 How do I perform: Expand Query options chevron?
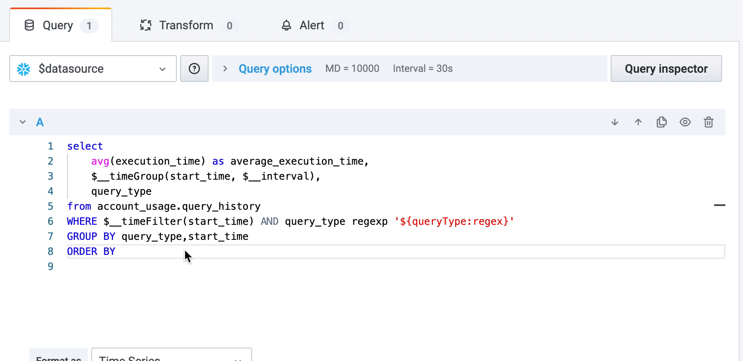225,69
